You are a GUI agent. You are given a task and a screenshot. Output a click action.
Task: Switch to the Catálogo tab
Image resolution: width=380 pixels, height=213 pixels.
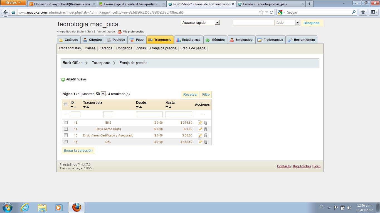click(69, 40)
